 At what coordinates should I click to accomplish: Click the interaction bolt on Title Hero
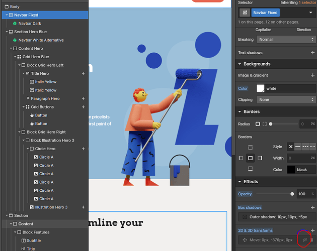click(84, 74)
